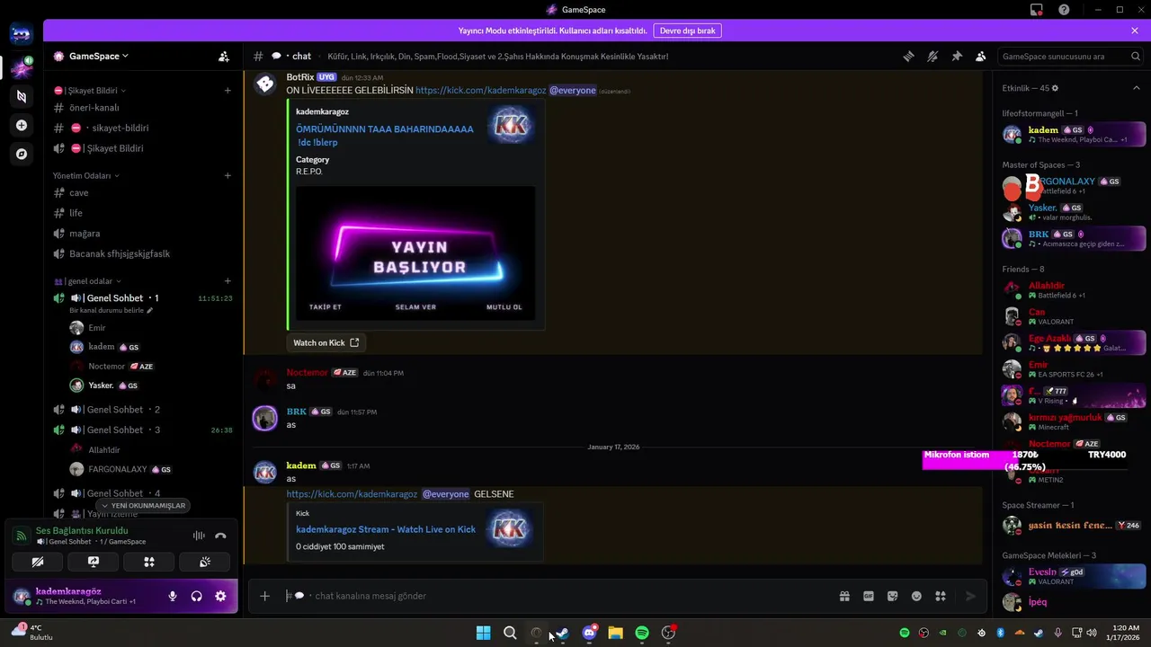Viewport: 1151px width, 647px height.
Task: Turn on camera in voice panel
Action: (38, 562)
